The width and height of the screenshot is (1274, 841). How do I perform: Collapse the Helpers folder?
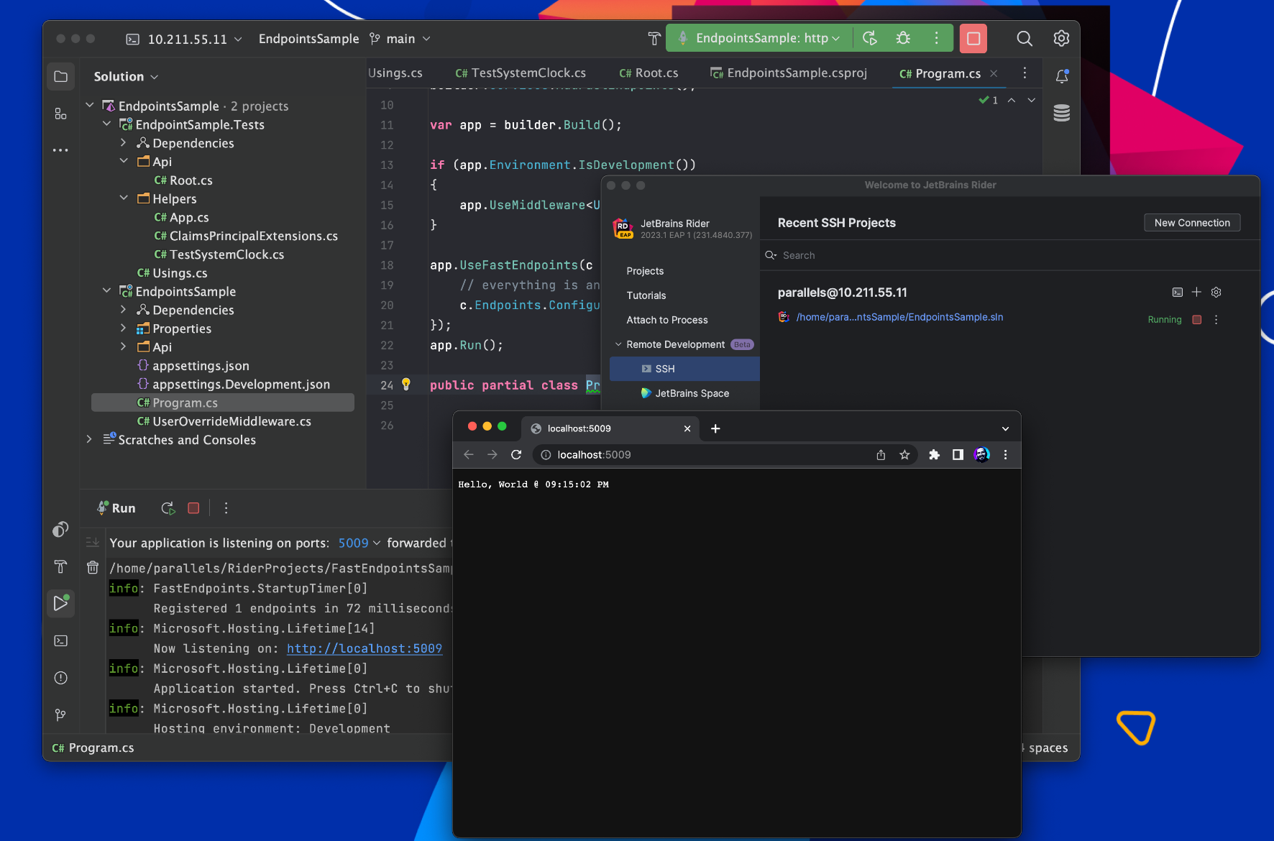point(124,198)
